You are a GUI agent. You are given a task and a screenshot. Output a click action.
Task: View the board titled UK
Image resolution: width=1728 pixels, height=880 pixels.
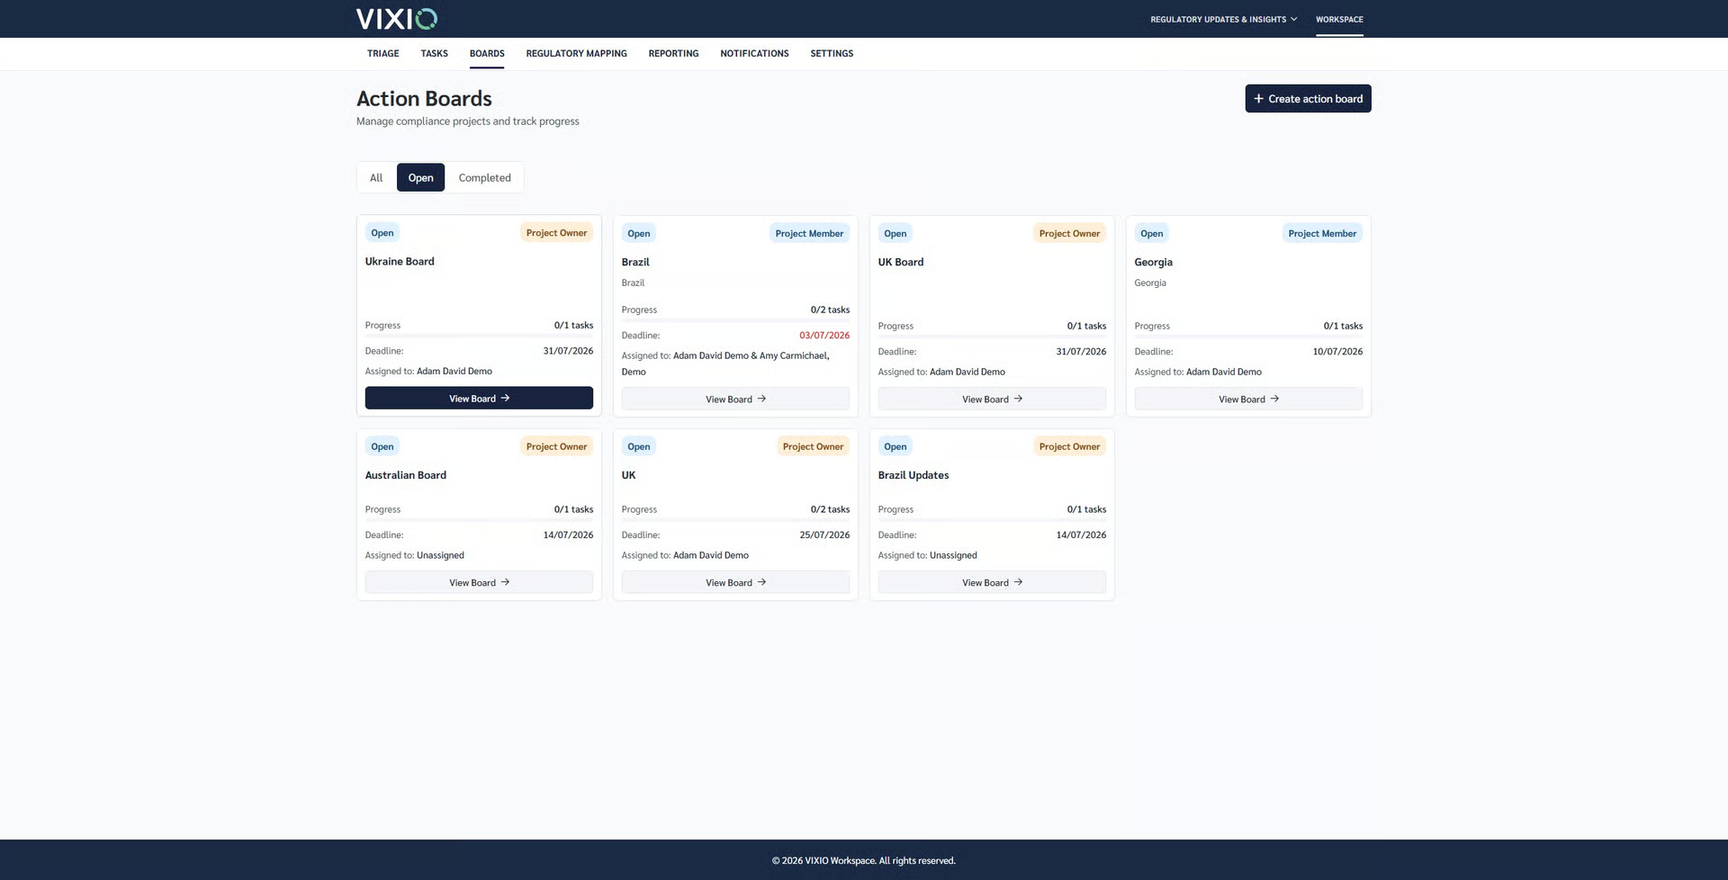click(735, 582)
